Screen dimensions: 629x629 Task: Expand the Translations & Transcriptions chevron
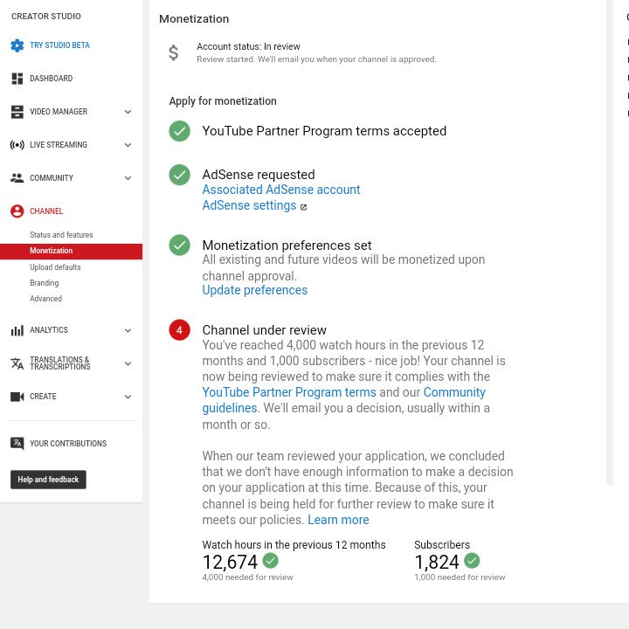pos(128,363)
